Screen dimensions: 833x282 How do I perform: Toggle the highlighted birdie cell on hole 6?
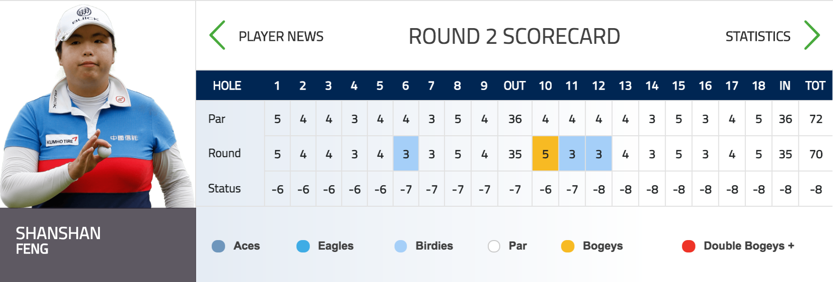coord(406,153)
